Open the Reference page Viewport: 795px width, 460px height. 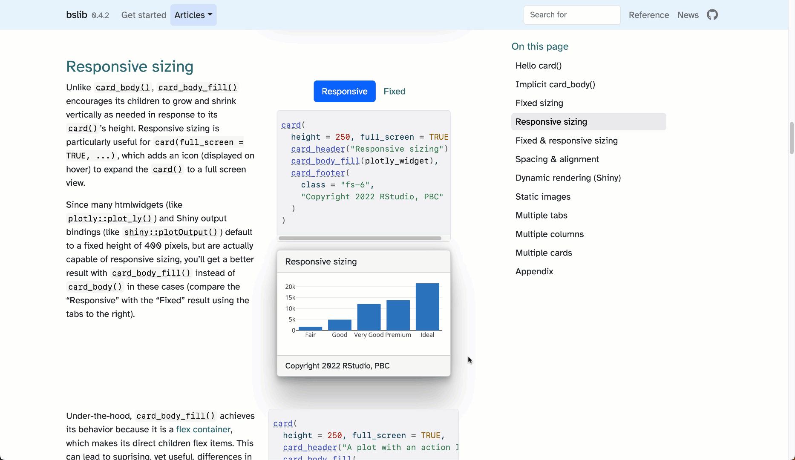coord(648,15)
